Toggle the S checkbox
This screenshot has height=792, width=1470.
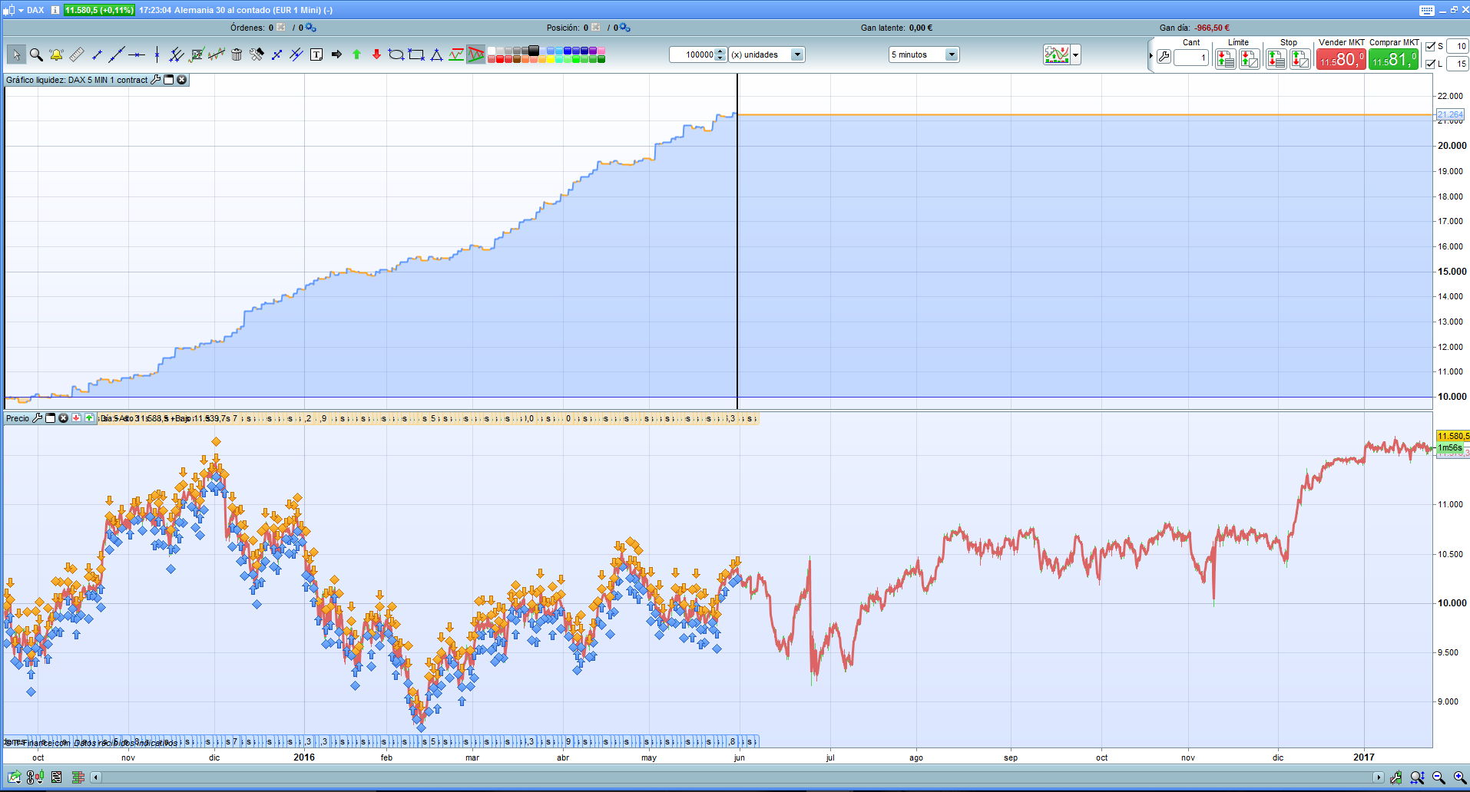coord(1430,46)
